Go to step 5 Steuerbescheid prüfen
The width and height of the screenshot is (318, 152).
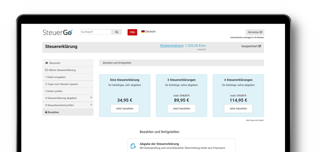tap(68, 105)
